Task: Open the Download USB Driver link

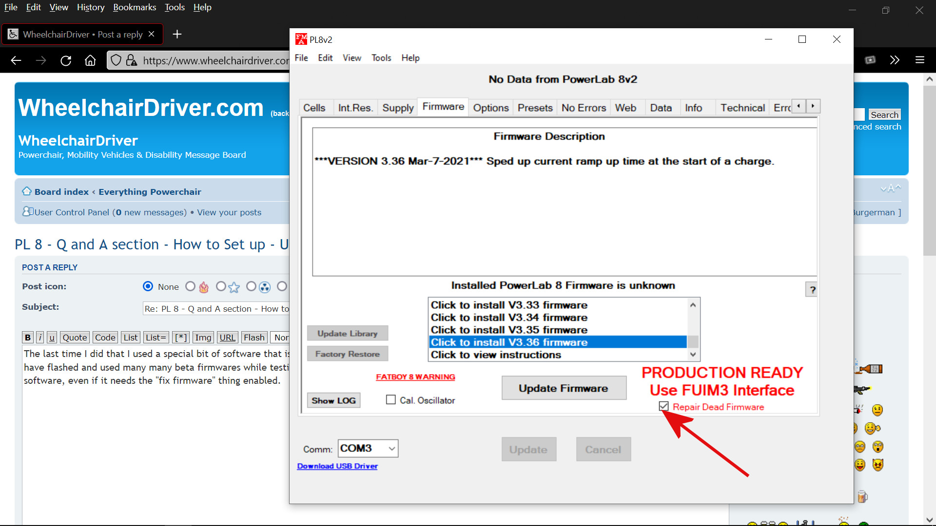Action: (x=337, y=466)
